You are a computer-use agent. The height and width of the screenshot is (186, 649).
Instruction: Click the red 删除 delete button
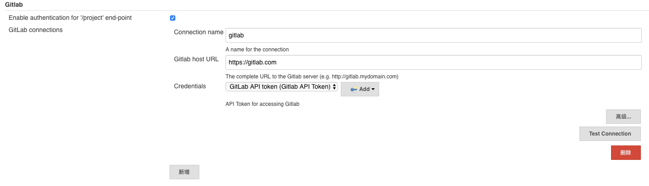[x=625, y=153]
